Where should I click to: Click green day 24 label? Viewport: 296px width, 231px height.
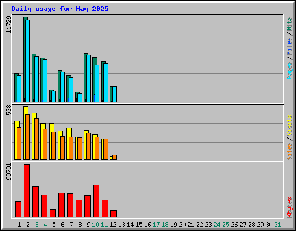coord(217,225)
